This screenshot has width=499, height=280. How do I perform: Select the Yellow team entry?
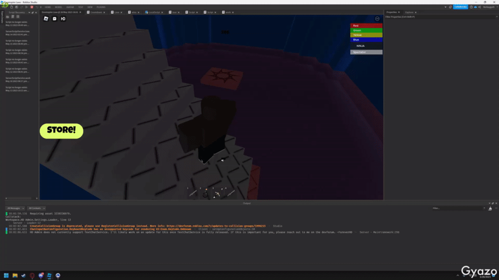tap(366, 35)
